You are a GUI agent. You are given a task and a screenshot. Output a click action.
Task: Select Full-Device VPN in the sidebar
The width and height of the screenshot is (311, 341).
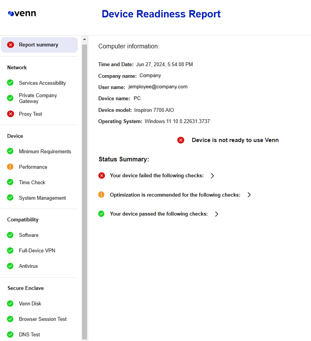pos(37,250)
